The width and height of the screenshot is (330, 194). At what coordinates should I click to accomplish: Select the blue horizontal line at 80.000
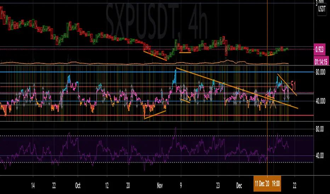[106, 72]
